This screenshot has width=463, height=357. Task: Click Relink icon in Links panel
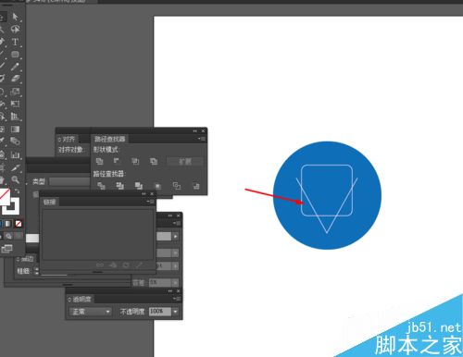pos(100,265)
